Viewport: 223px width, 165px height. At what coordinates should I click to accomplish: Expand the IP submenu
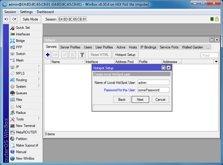39,67
